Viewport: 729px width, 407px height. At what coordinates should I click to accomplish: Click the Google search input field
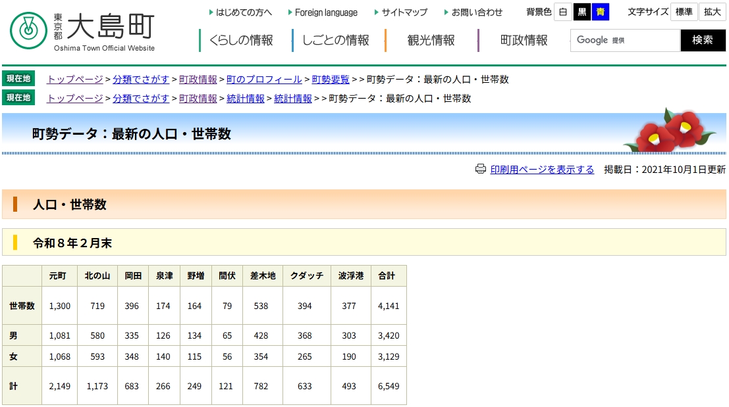pyautogui.click(x=624, y=40)
